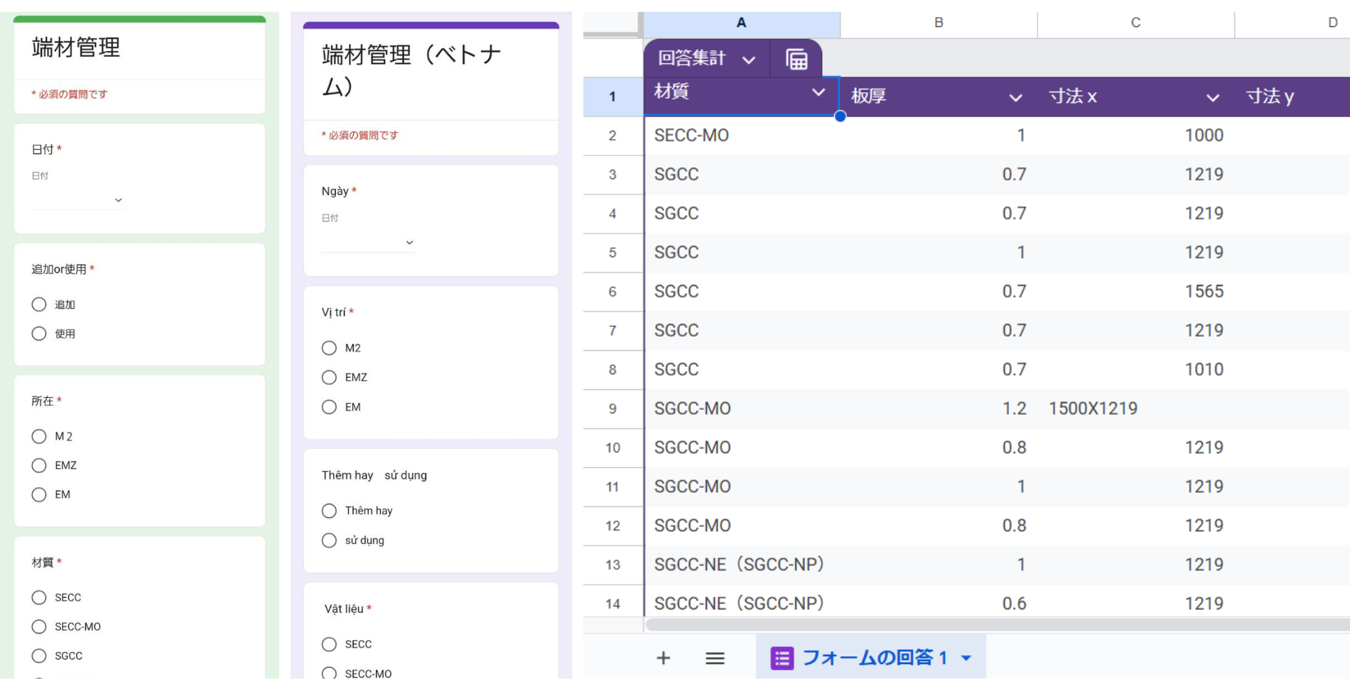Click the blue selection handle on cell A1
Screen dimensions: 1350x679
pos(840,116)
